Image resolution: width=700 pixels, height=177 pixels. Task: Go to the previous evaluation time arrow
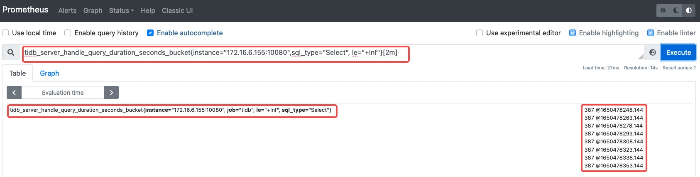(14, 93)
